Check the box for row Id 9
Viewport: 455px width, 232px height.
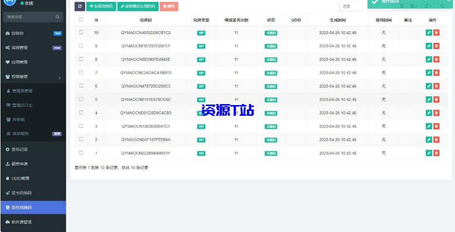click(81, 46)
